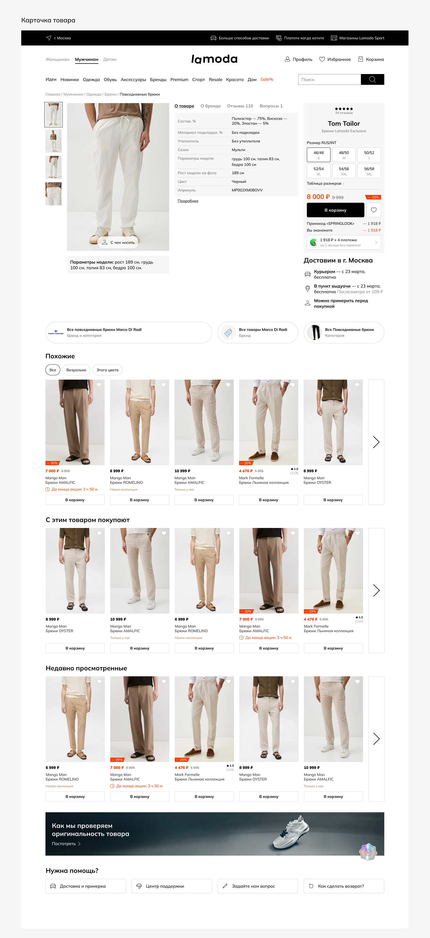Open Избранное heart icon in header
Image resolution: width=430 pixels, height=938 pixels.
pos(322,59)
